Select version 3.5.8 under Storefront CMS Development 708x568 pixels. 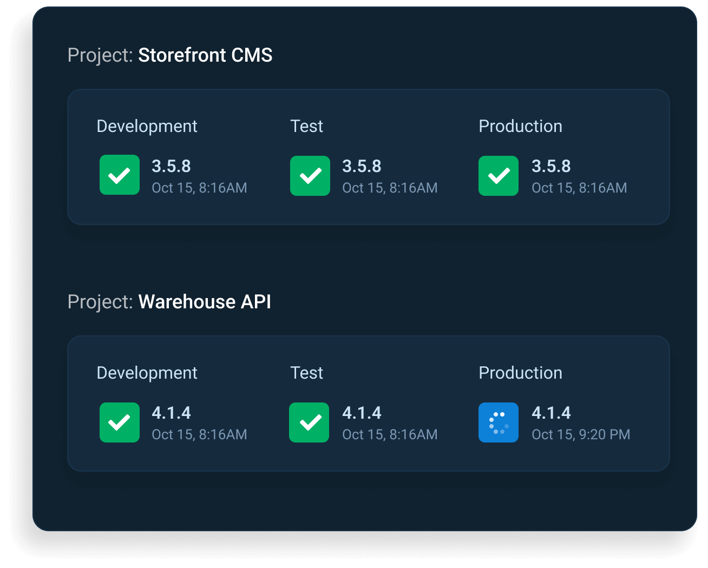pos(171,167)
